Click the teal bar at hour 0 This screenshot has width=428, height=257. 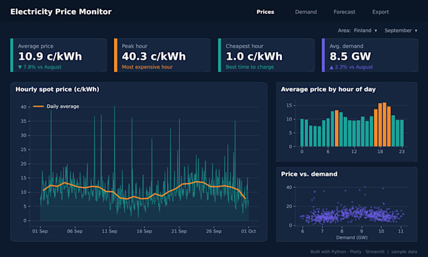(302, 133)
